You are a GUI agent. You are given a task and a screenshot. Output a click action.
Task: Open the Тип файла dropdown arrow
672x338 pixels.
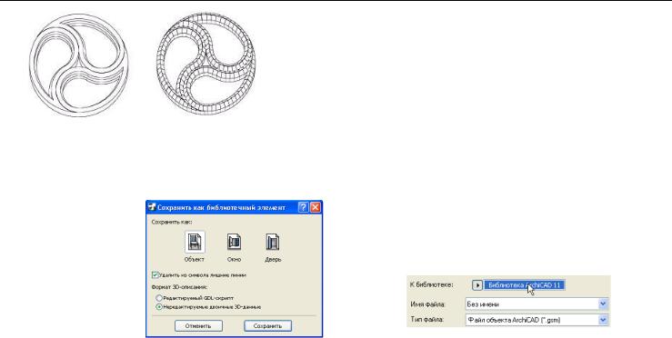pos(603,320)
